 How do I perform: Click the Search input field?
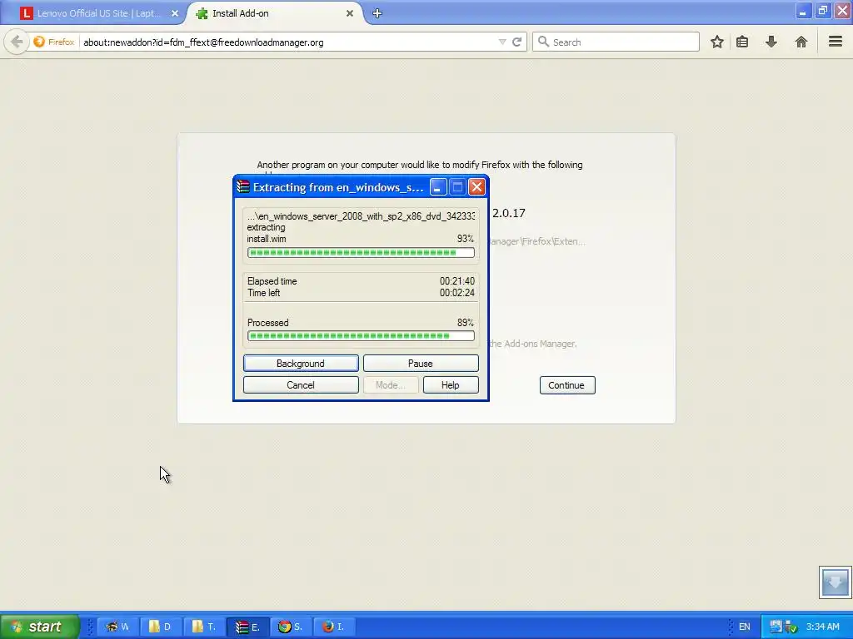coord(616,42)
